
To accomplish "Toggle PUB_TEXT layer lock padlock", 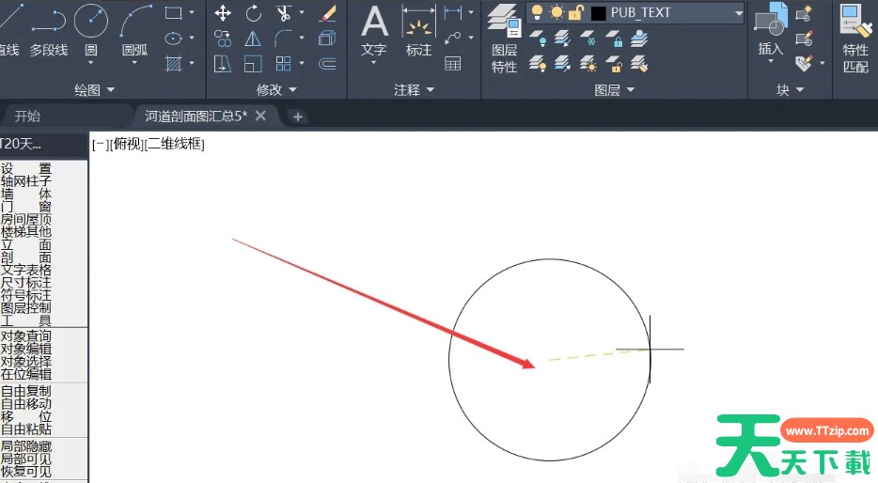I will [575, 12].
